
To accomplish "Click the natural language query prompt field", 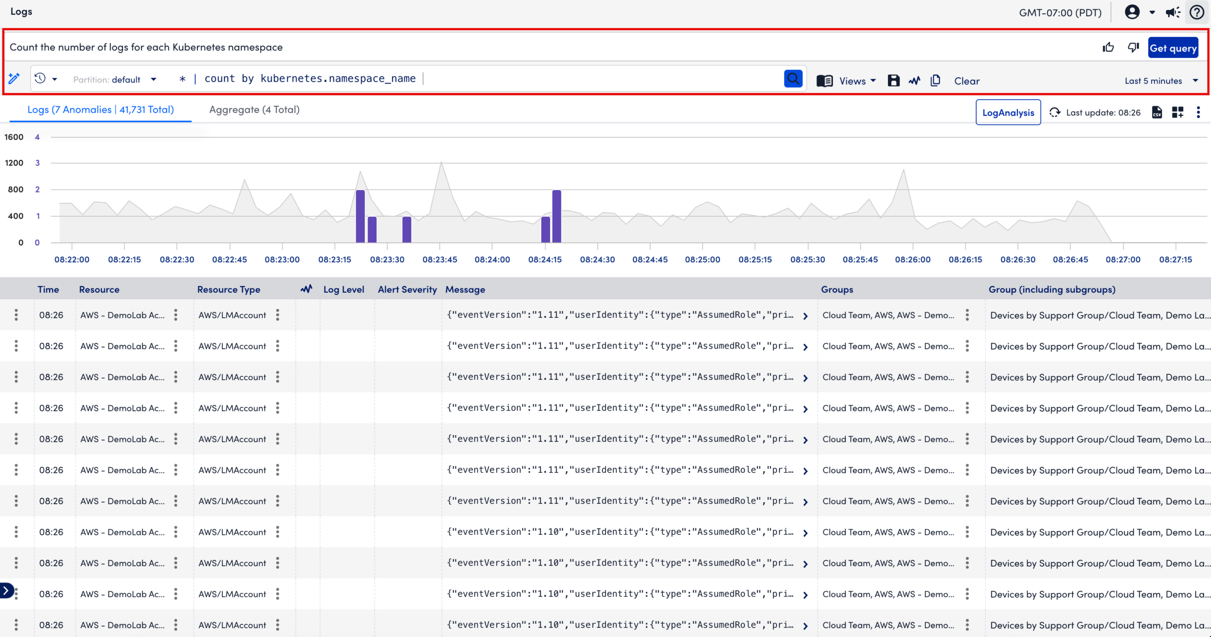I will click(549, 47).
